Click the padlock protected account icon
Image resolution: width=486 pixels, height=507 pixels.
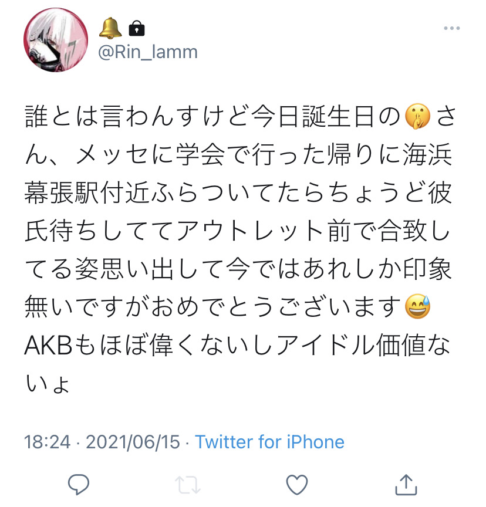click(x=137, y=28)
